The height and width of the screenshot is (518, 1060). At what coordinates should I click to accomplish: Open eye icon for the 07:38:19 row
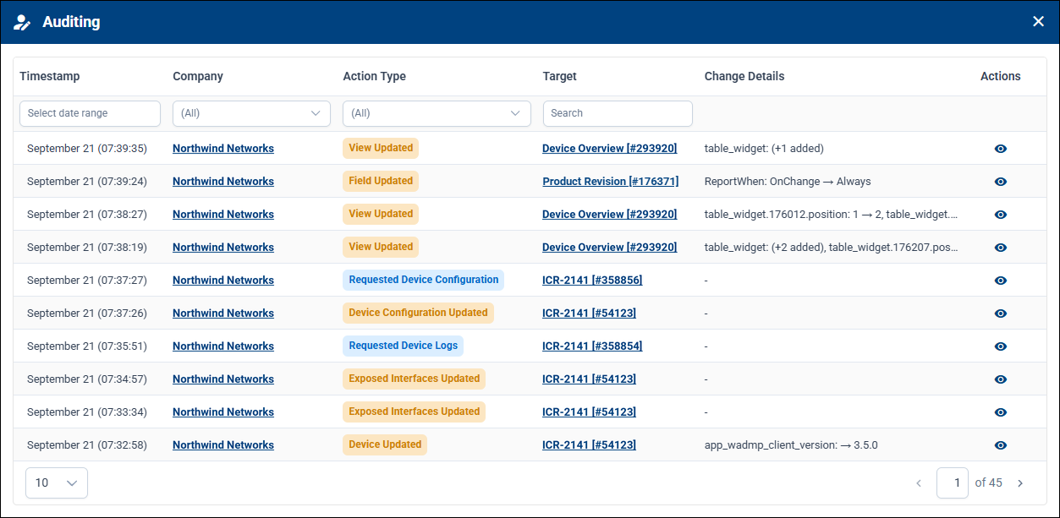pos(1001,248)
